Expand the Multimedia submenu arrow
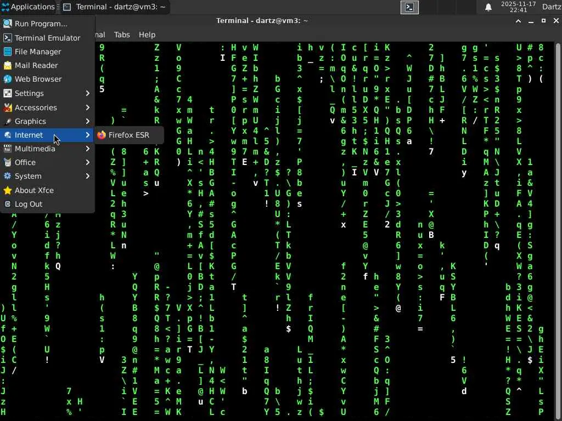This screenshot has height=421, width=562. [x=88, y=149]
